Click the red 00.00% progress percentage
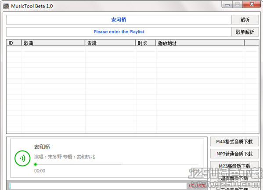This screenshot has width=263, height=190. [197, 186]
